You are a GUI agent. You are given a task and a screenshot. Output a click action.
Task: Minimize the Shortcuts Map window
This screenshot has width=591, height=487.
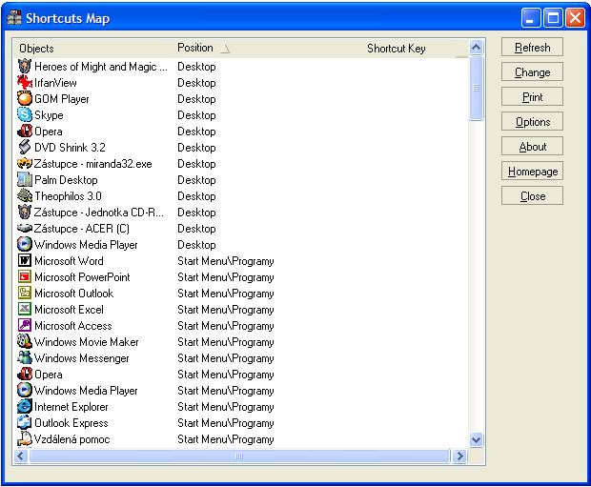530,18
